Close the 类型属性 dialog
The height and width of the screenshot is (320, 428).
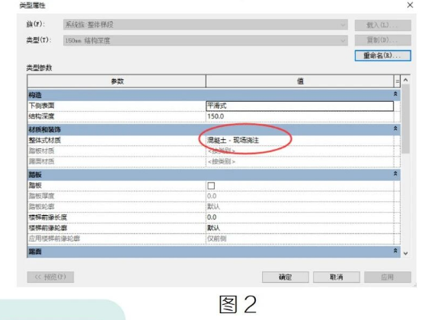(x=410, y=5)
